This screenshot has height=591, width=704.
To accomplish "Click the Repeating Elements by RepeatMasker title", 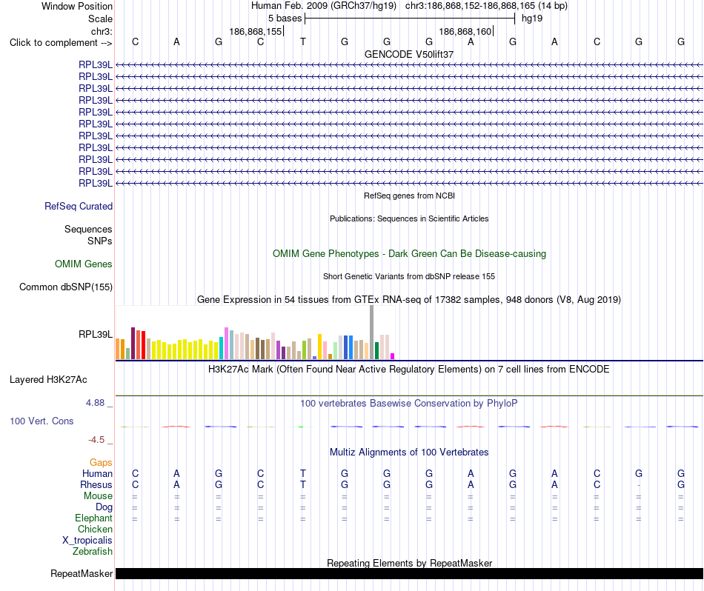I will pos(409,563).
